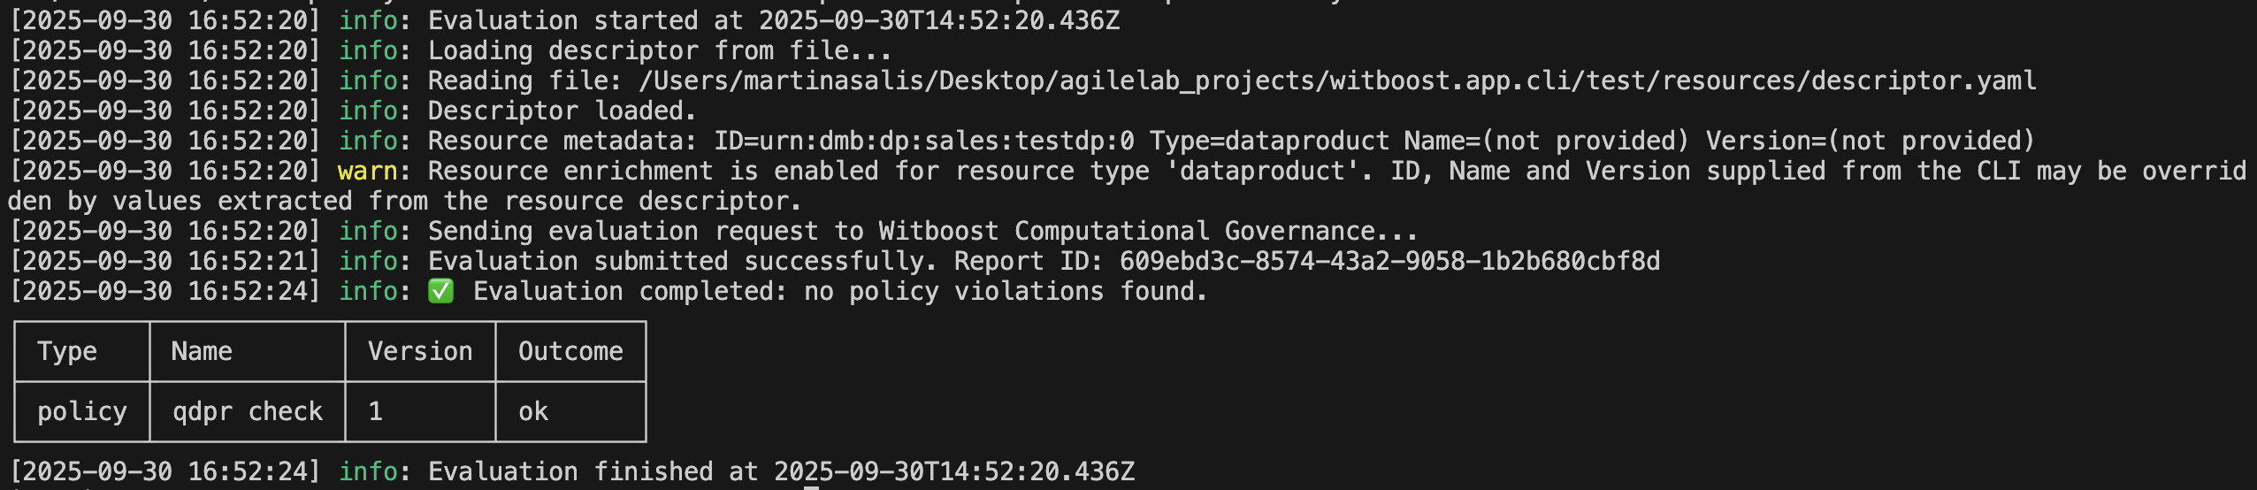2257x490 pixels.
Task: Click the Descriptor loaded message
Action: coord(562,111)
